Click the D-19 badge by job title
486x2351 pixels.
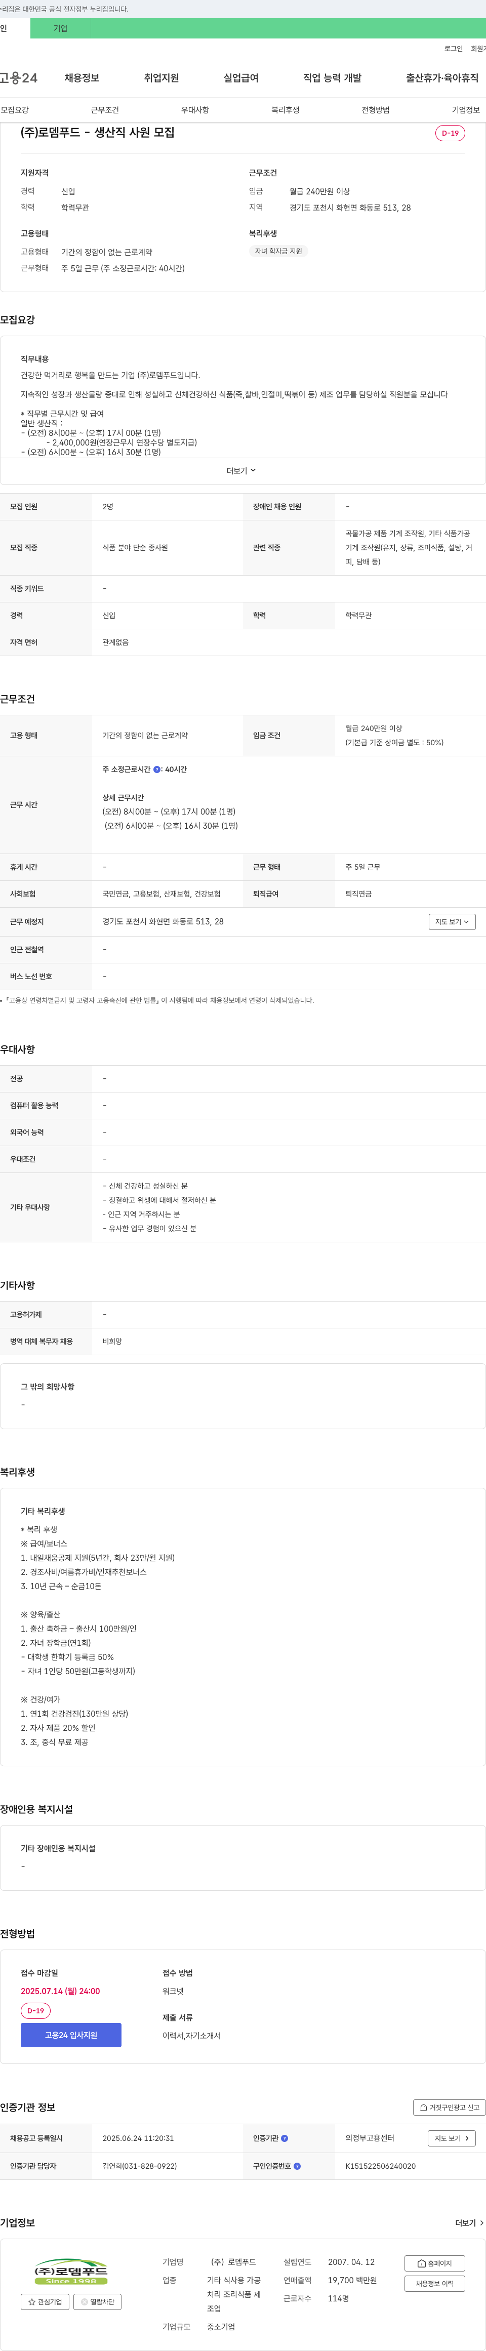(451, 133)
